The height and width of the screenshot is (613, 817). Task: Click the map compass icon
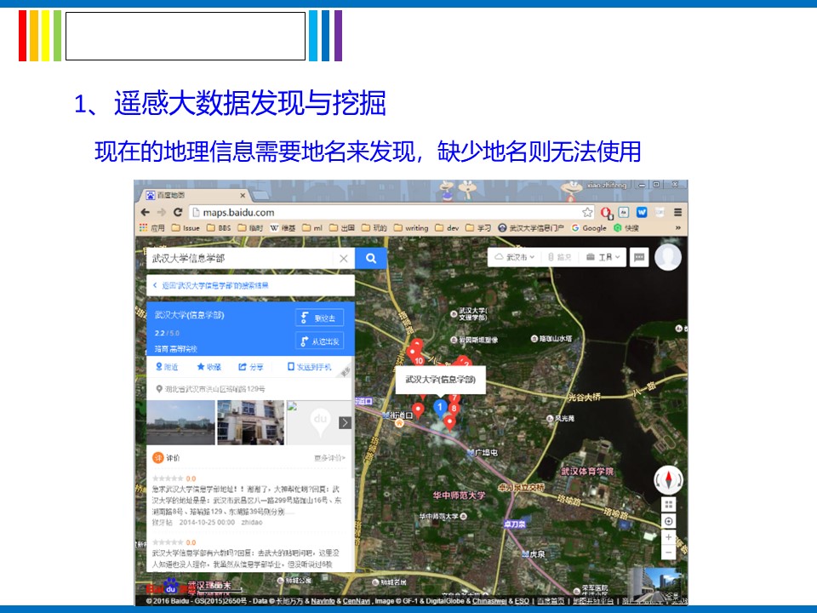(x=668, y=480)
